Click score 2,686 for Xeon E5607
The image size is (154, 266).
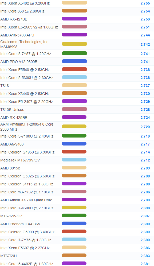click(x=145, y=248)
